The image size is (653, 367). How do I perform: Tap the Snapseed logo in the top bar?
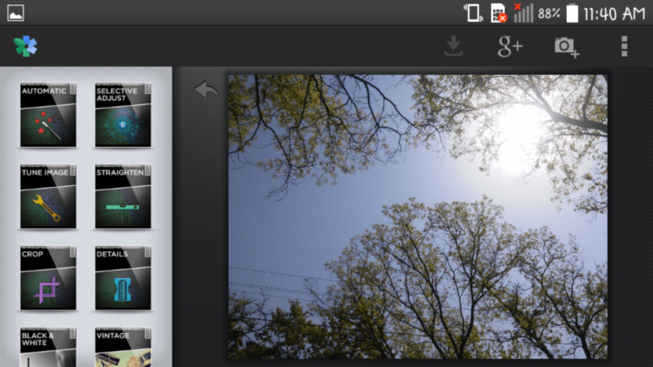coord(25,47)
